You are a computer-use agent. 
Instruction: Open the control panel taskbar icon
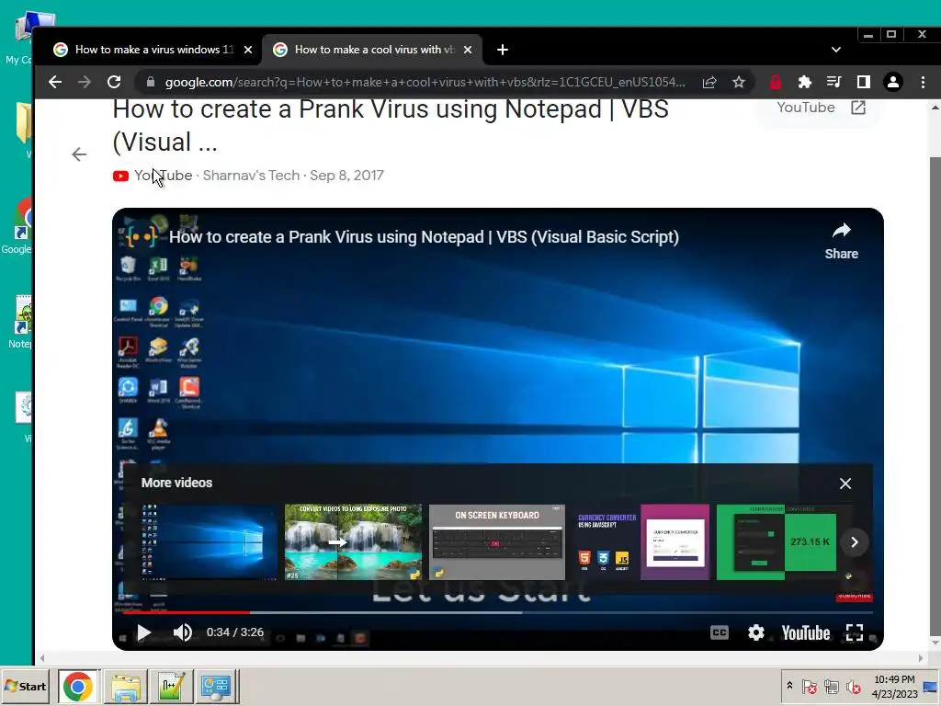click(x=217, y=686)
